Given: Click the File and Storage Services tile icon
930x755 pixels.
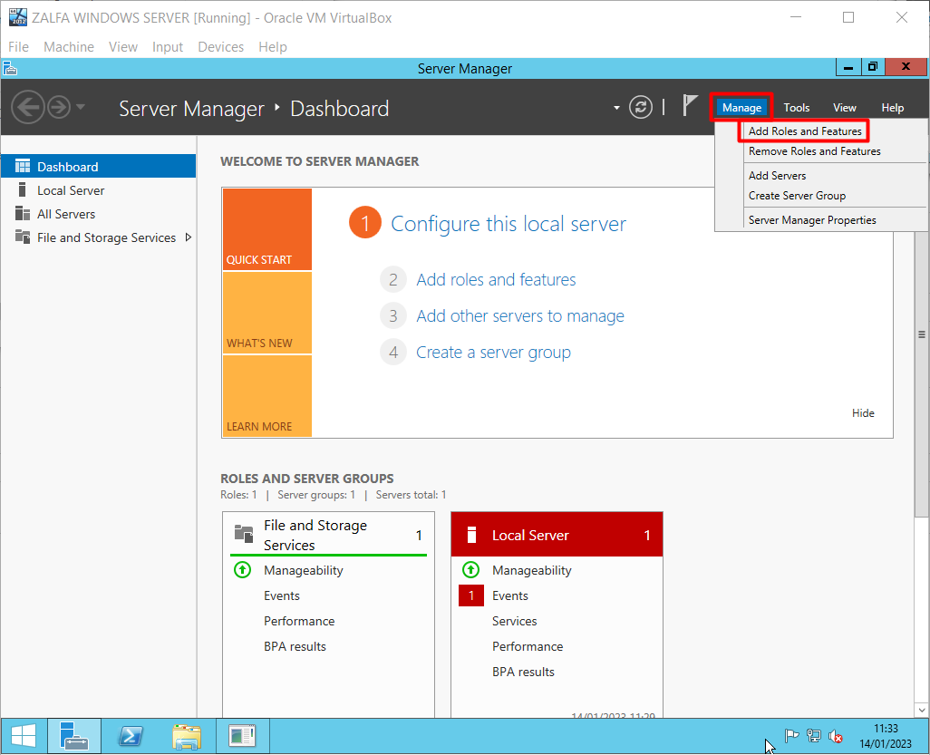Looking at the screenshot, I should coord(244,533).
